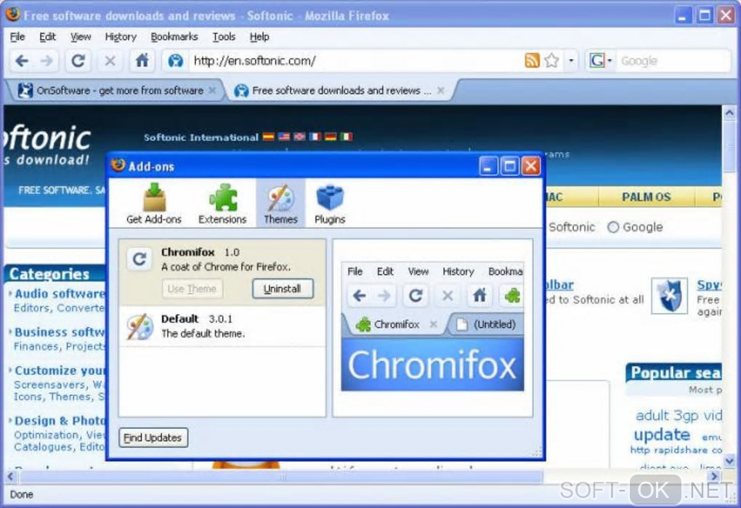The width and height of the screenshot is (741, 508).
Task: Click the vertical scrollbar up arrow
Action: click(729, 113)
